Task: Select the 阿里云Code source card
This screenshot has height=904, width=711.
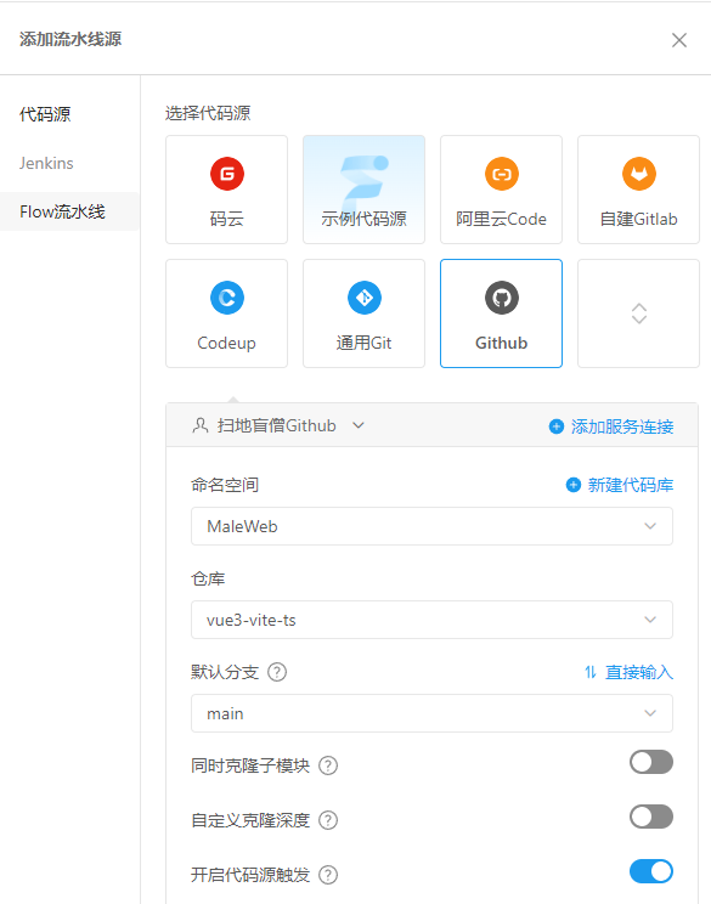Action: click(501, 189)
